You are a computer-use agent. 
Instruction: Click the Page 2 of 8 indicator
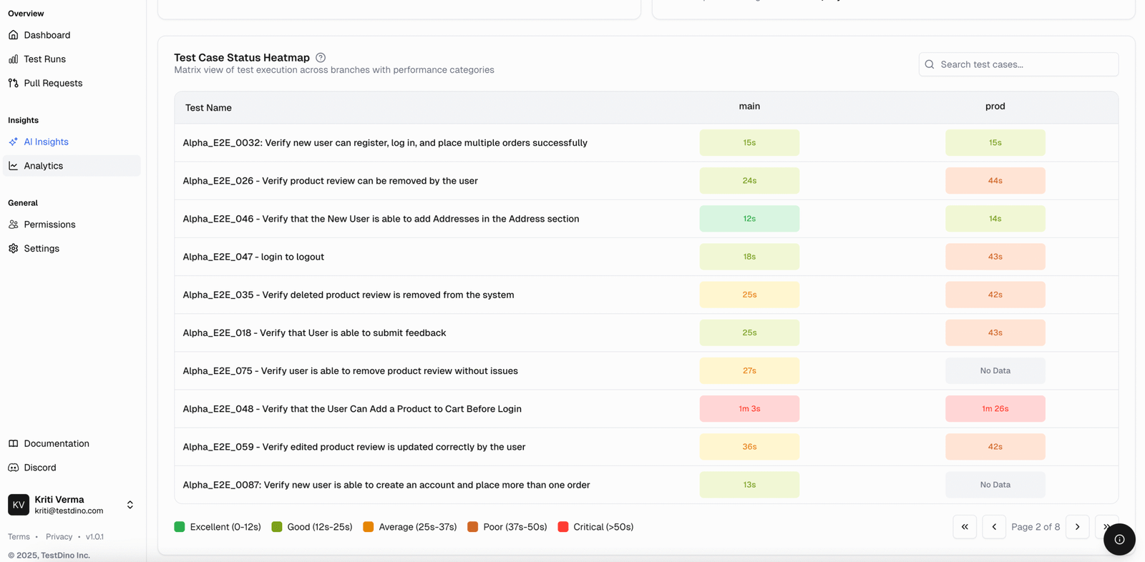tap(1036, 527)
